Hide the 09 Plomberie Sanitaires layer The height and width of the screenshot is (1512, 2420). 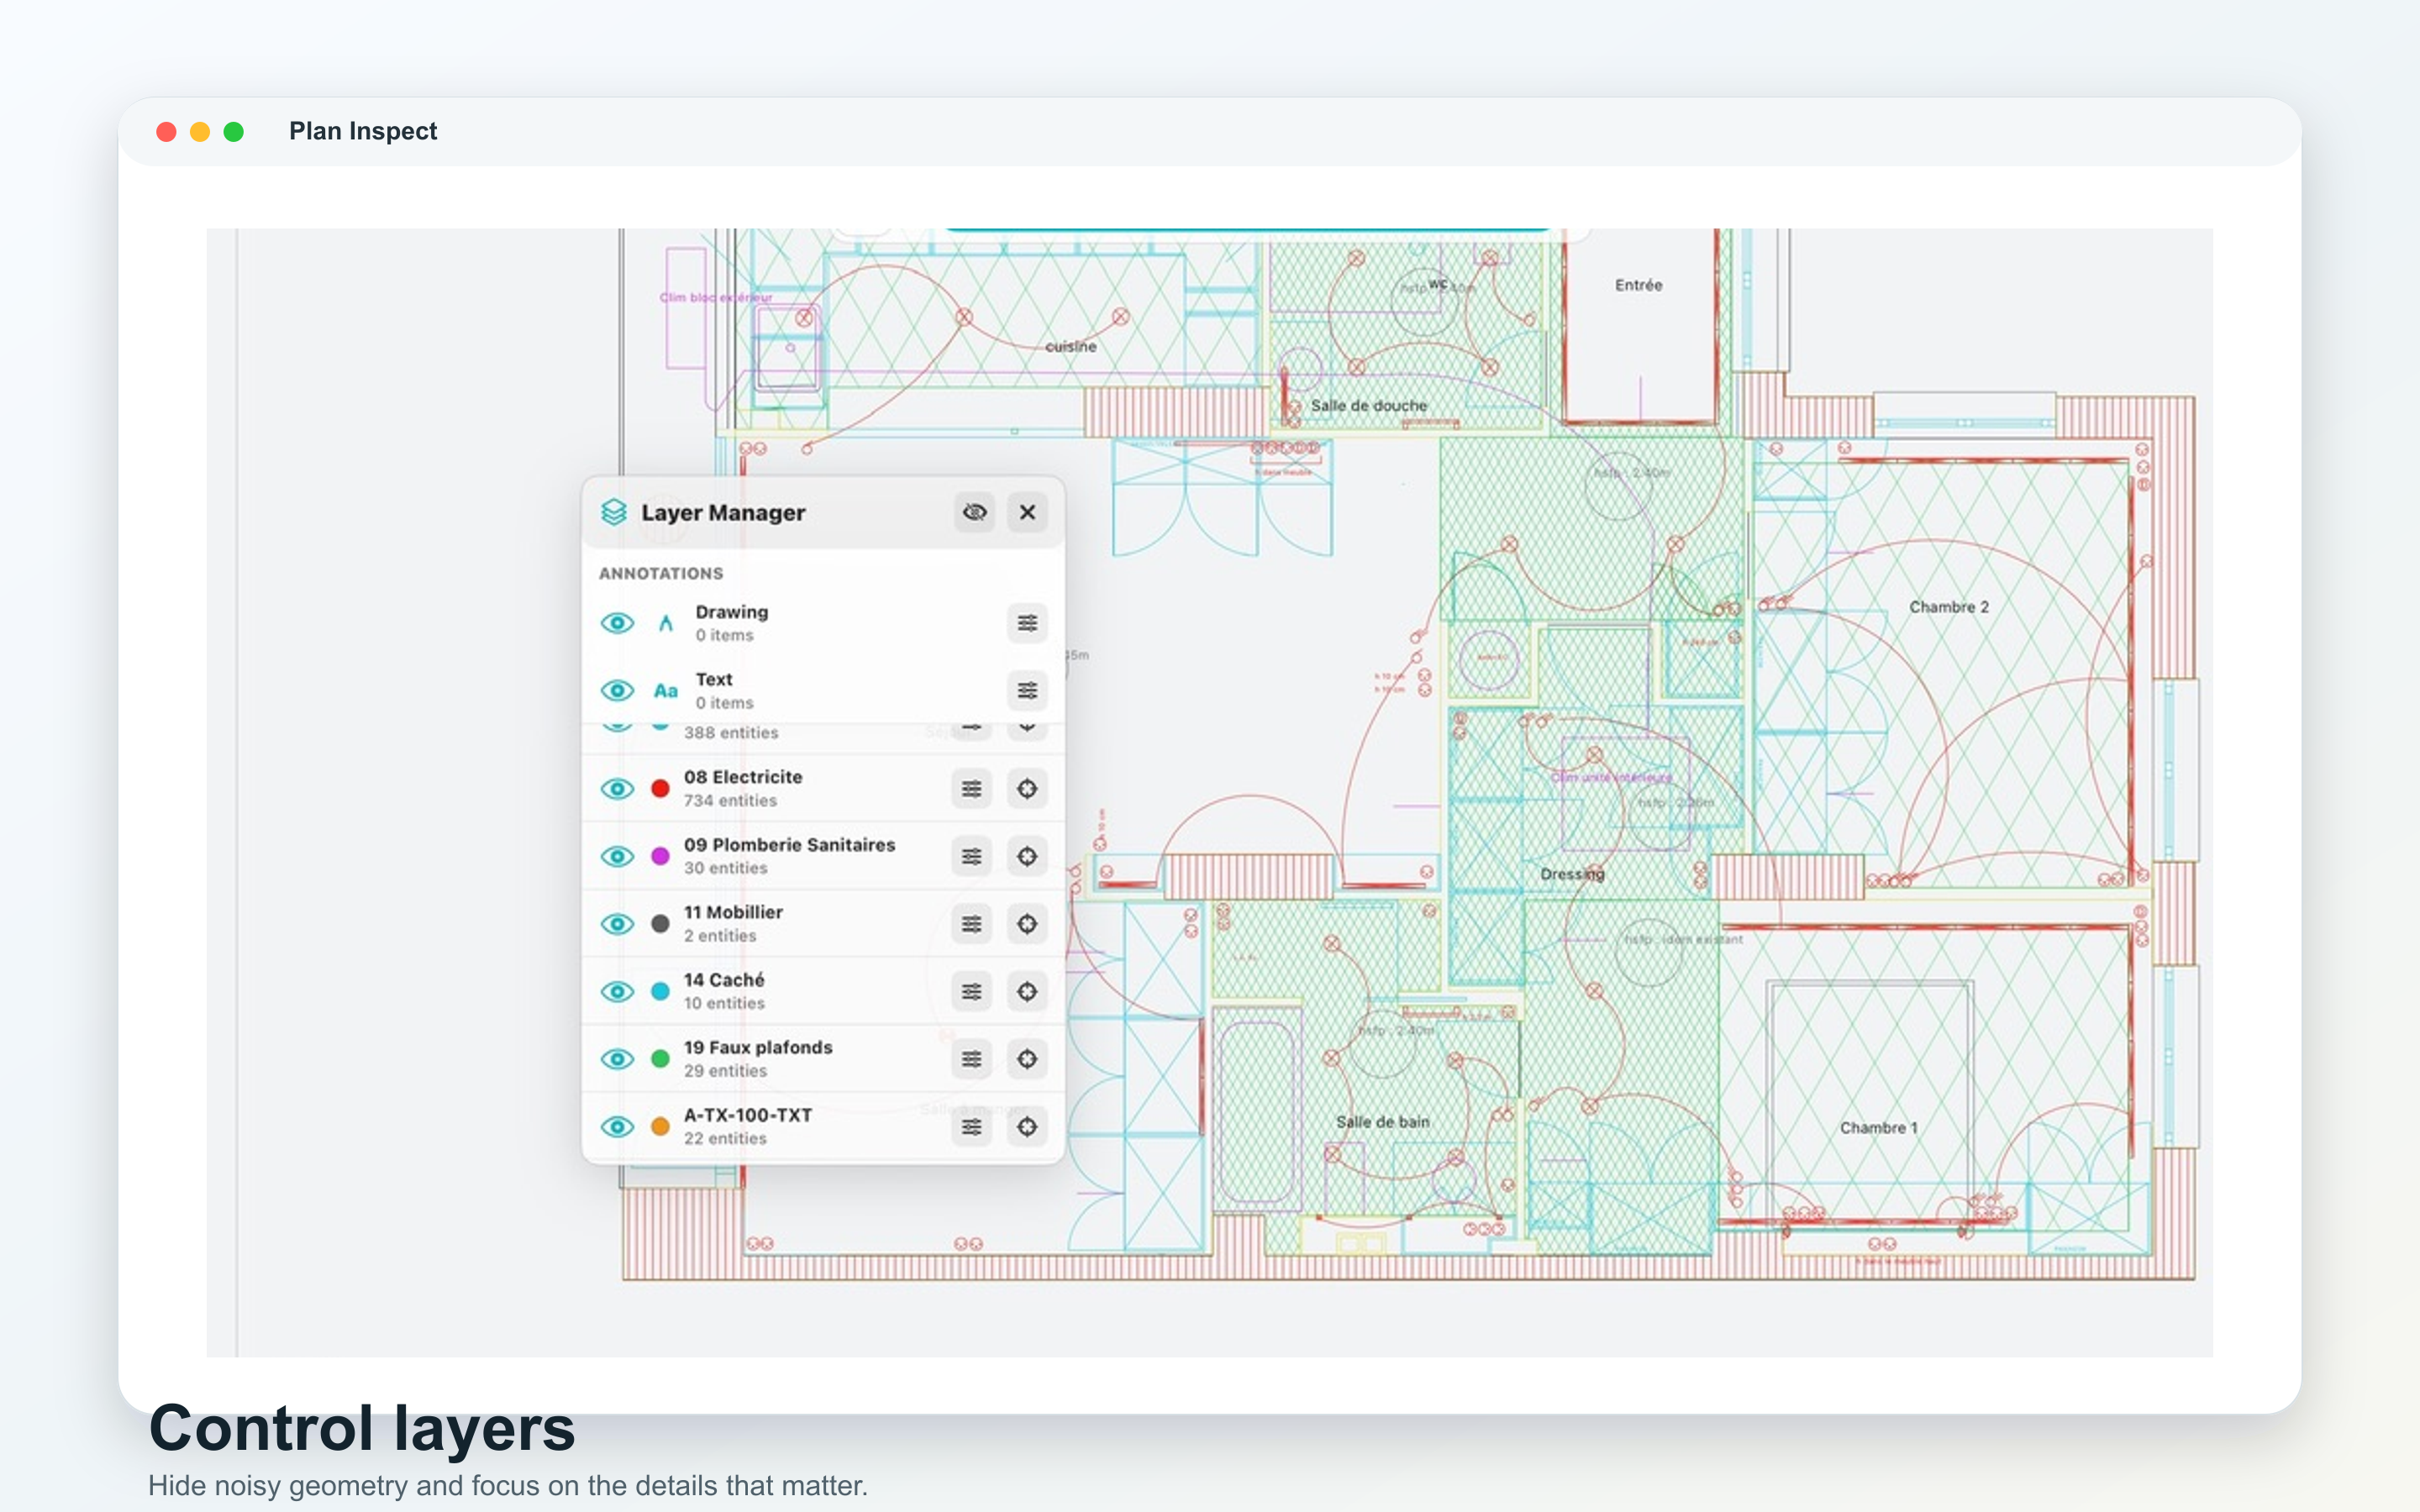coord(618,856)
